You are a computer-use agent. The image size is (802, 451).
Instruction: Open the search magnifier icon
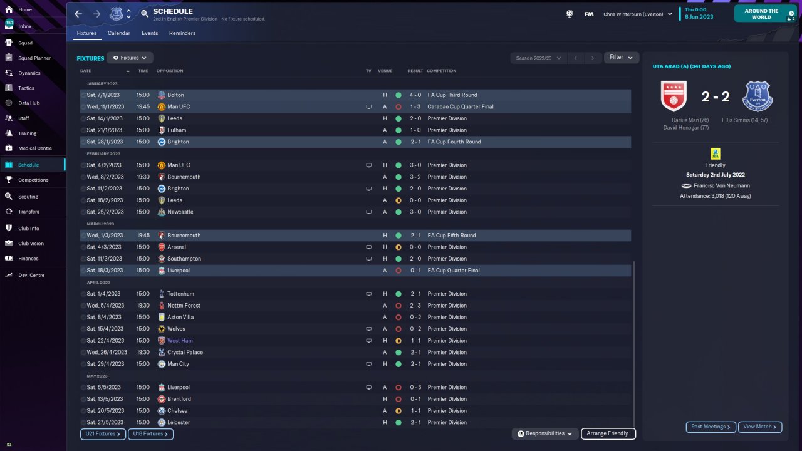tap(145, 14)
